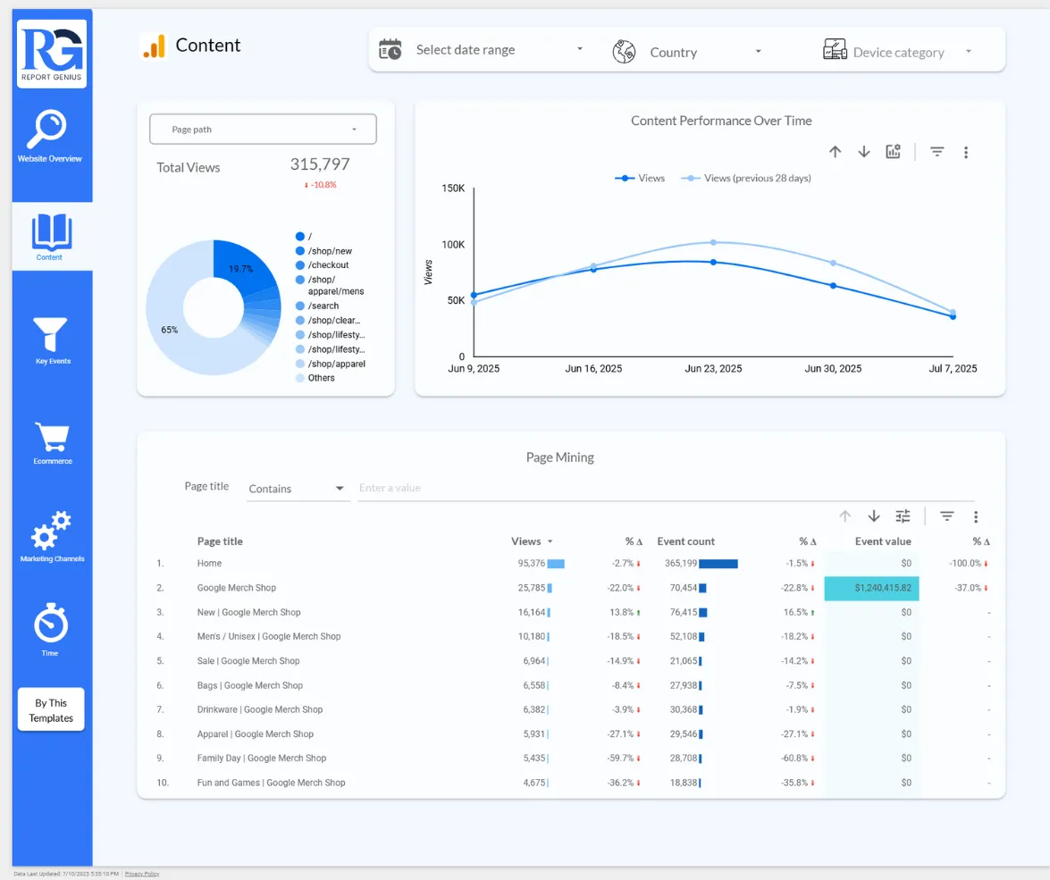The width and height of the screenshot is (1050, 880).
Task: Drill down arrow in Page Mining table
Action: 874,516
